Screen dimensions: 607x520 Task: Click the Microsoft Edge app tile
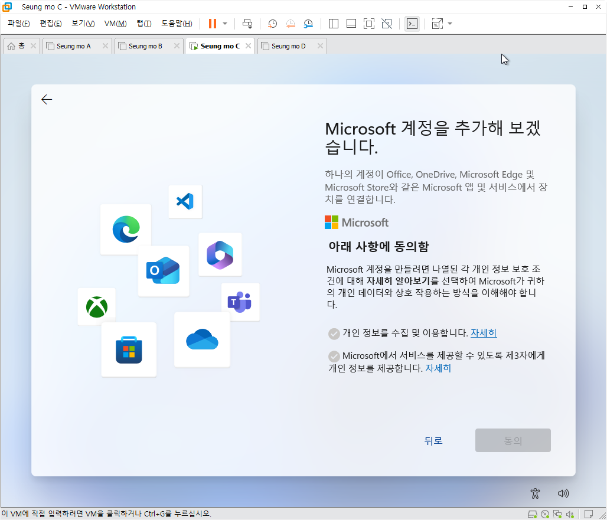click(x=126, y=229)
